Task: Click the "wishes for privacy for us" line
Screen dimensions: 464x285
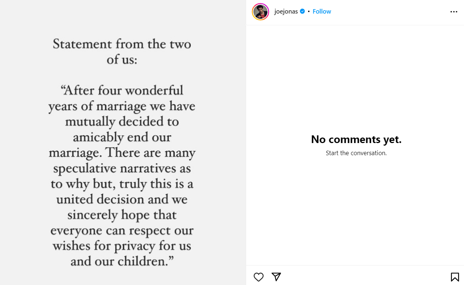Action: click(x=122, y=246)
